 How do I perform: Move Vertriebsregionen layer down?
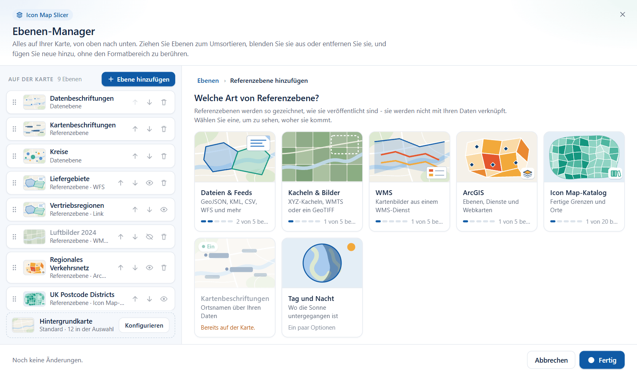[x=149, y=209]
